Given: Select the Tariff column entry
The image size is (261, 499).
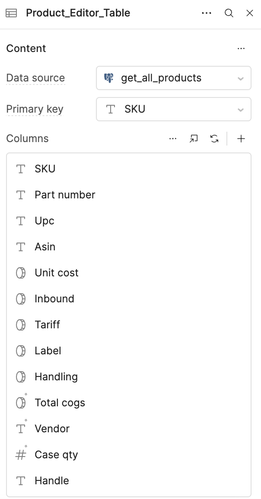Looking at the screenshot, I should point(129,325).
